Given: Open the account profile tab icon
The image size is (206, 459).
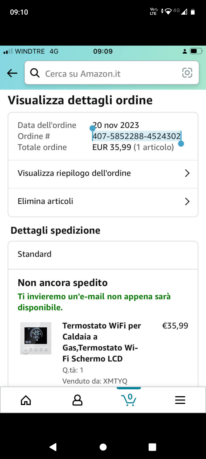Looking at the screenshot, I should tap(77, 400).
